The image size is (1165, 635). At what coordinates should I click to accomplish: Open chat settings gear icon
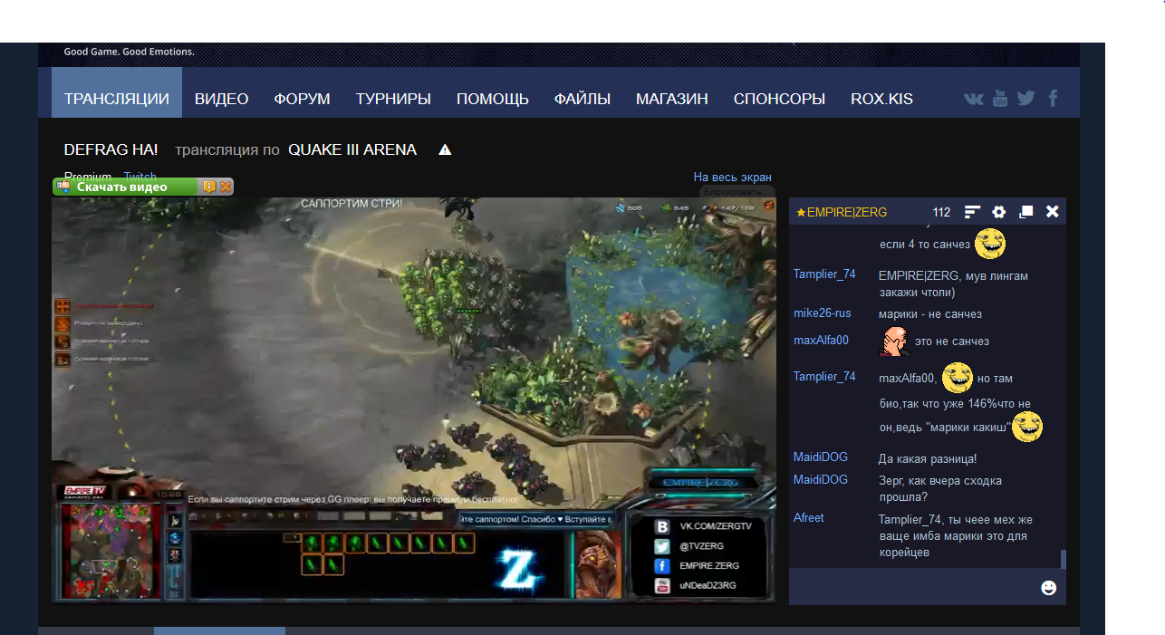(x=999, y=212)
